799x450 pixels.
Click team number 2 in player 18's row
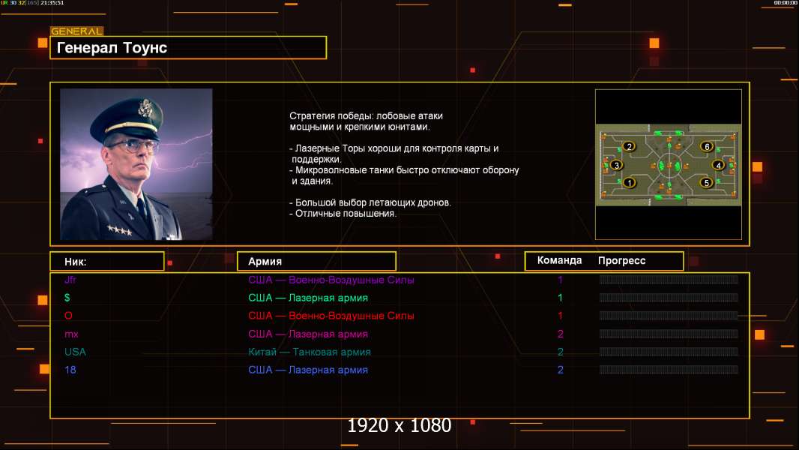pyautogui.click(x=560, y=370)
